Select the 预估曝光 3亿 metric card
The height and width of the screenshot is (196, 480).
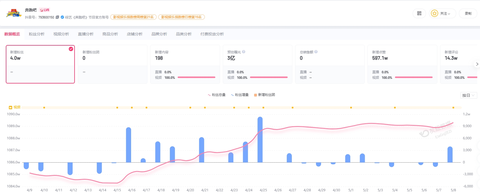point(257,64)
